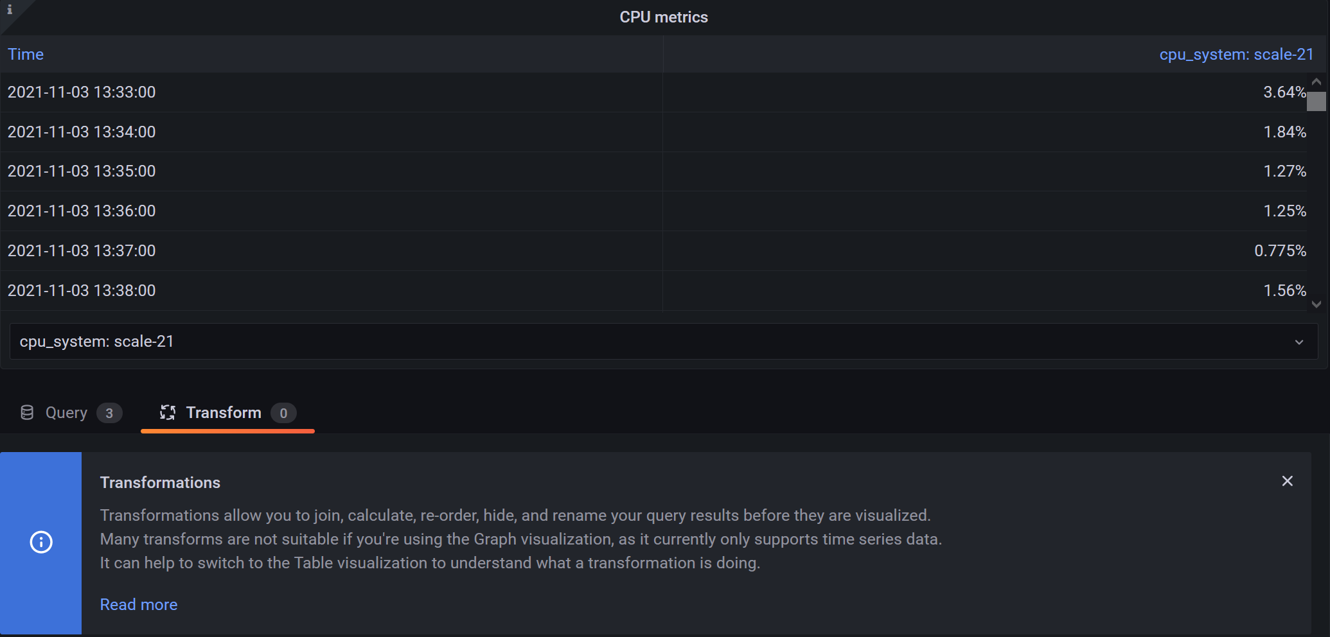Click the 0.775% value cell
The width and height of the screenshot is (1330, 637).
point(1281,251)
